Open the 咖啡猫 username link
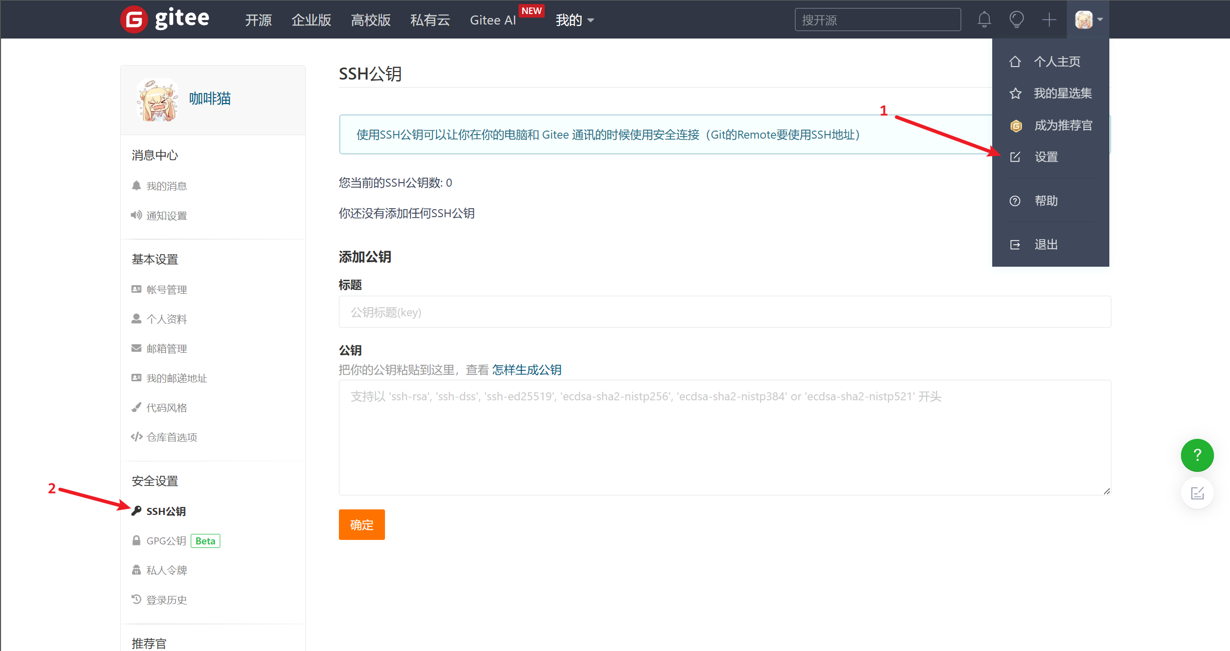Viewport: 1230px width, 651px height. coord(210,99)
